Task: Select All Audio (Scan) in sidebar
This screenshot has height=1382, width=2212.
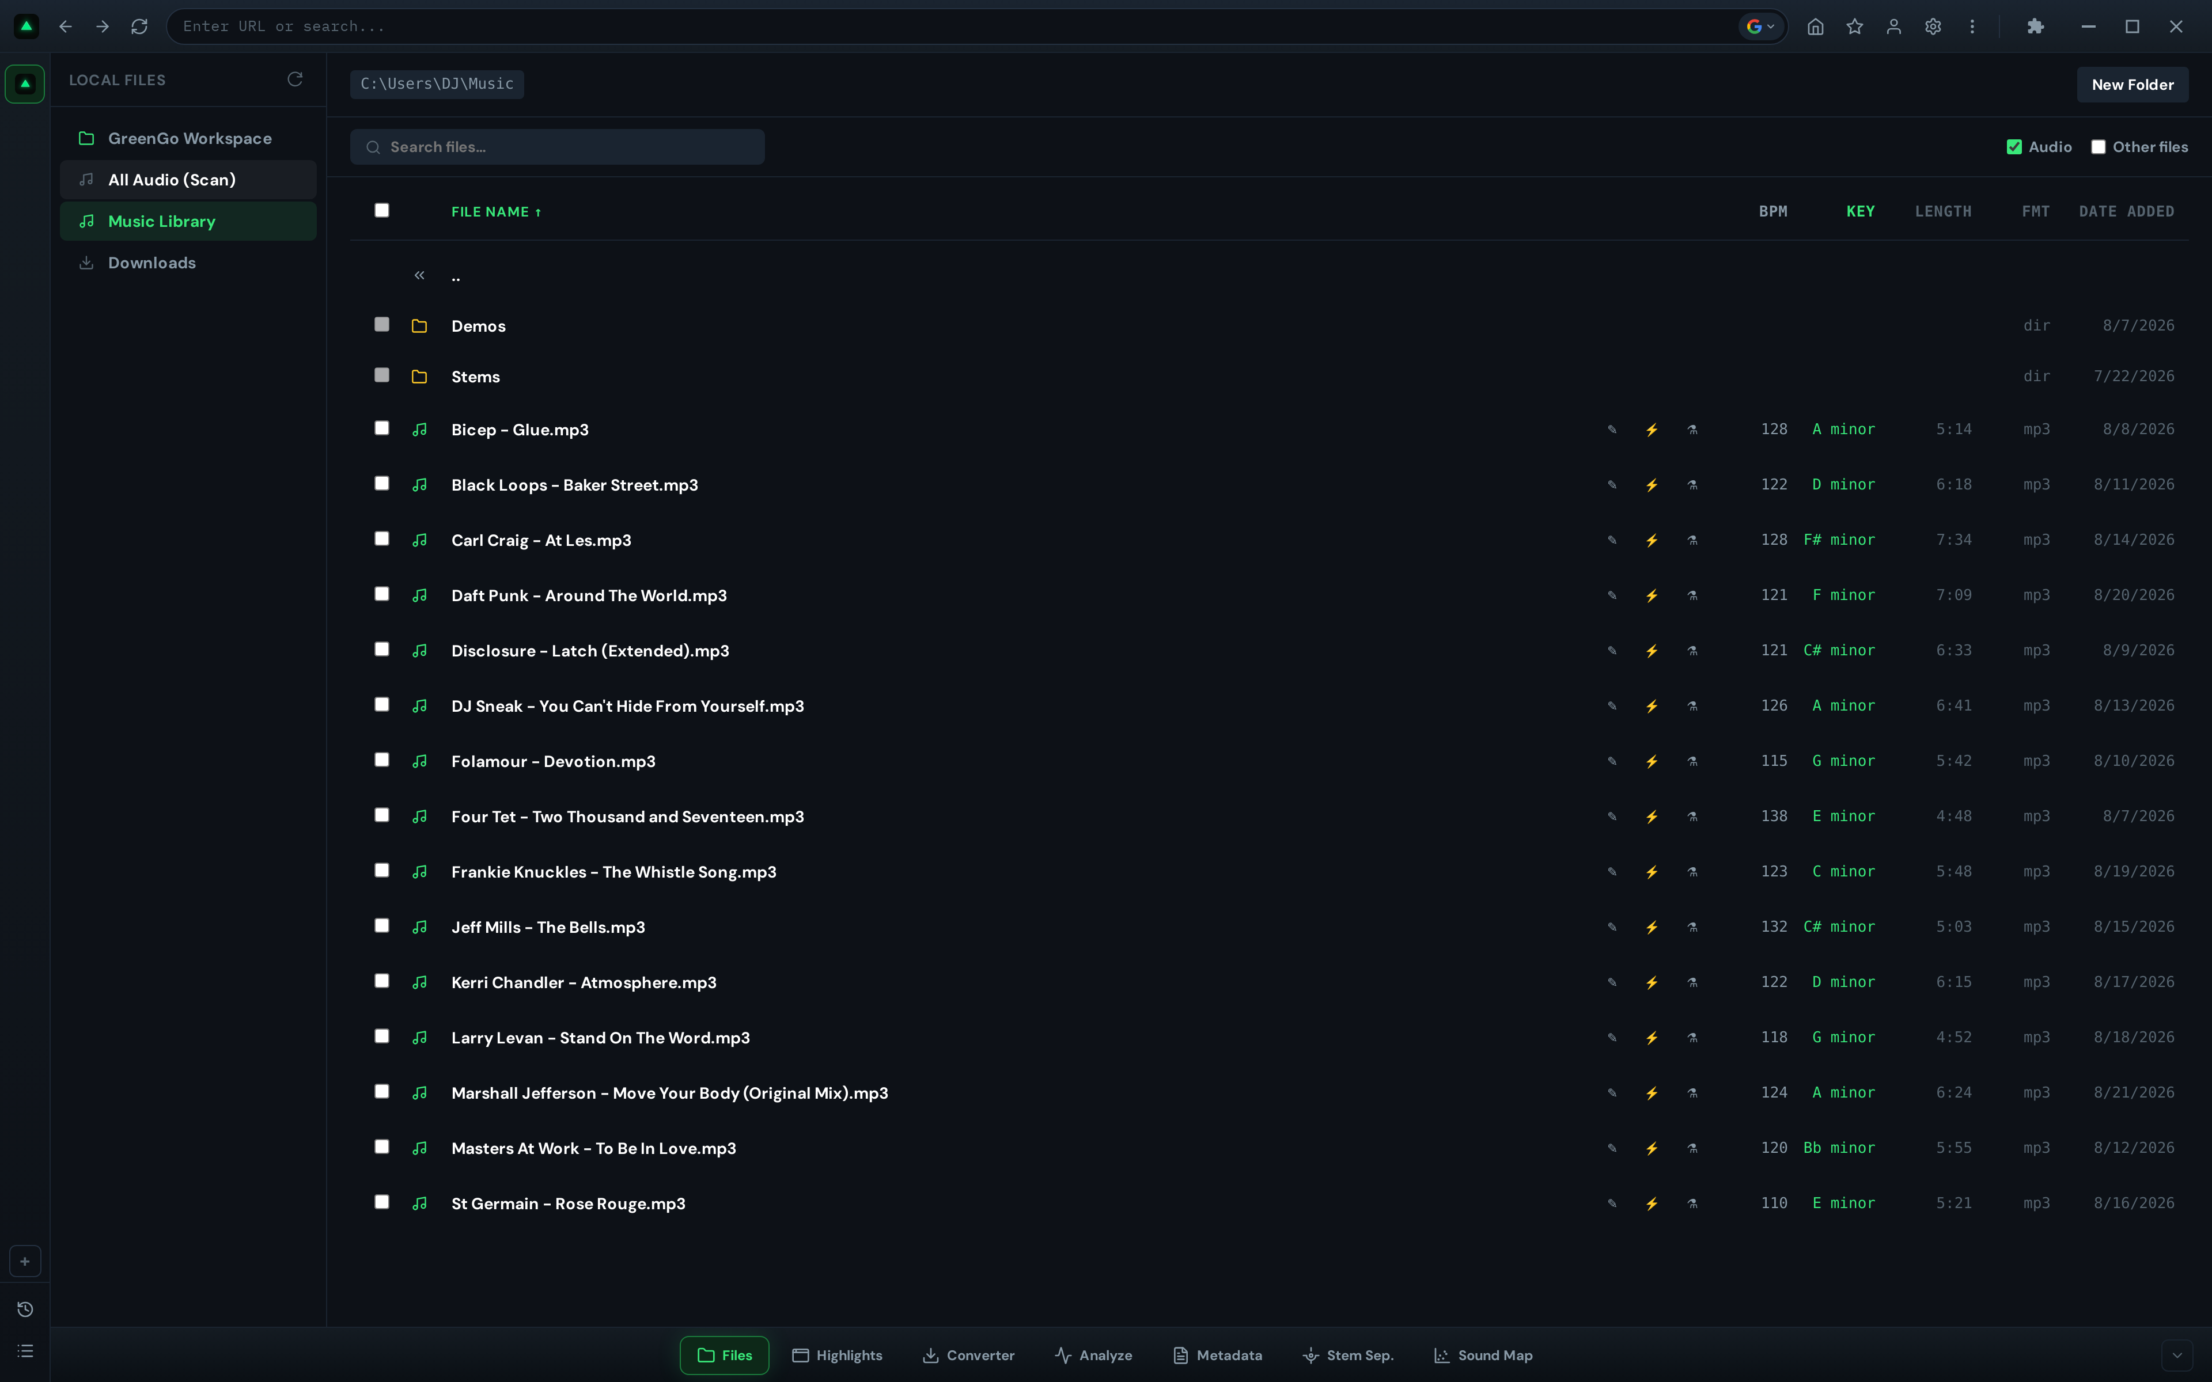Action: [x=188, y=180]
